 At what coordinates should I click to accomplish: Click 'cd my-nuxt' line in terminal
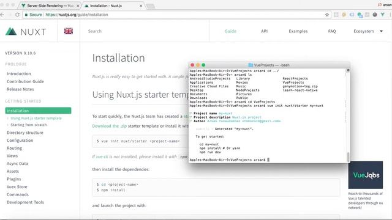pos(209,144)
